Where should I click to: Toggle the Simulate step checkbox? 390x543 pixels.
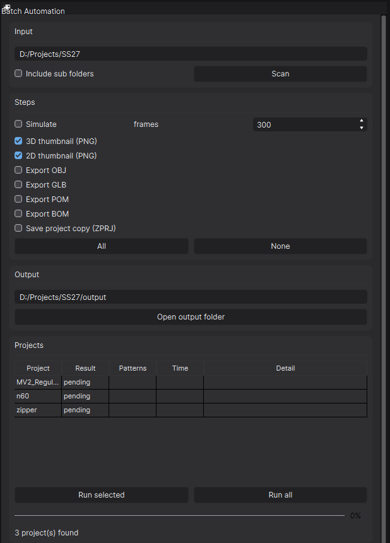[18, 124]
